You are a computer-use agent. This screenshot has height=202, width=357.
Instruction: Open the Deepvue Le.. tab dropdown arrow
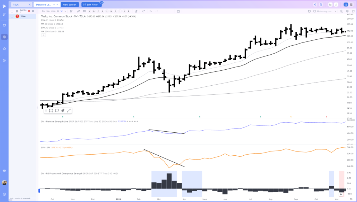pyautogui.click(x=58, y=5)
